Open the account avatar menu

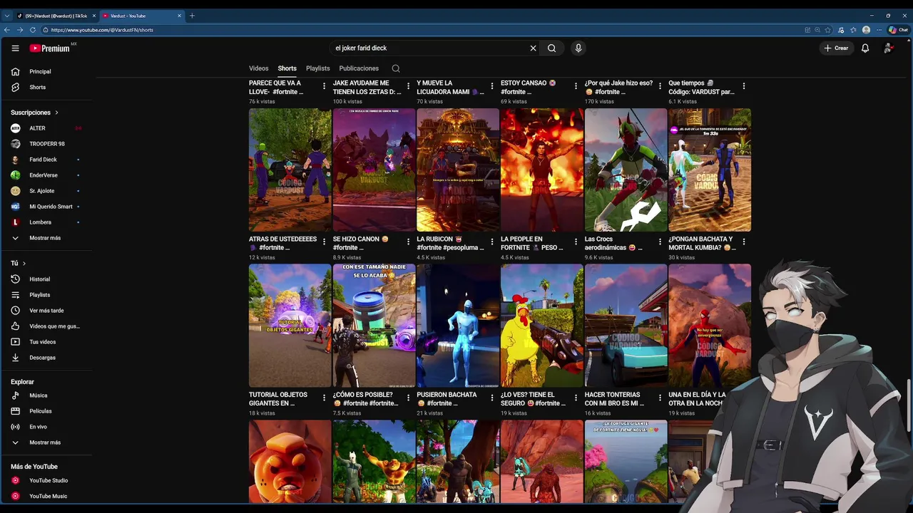tap(888, 48)
